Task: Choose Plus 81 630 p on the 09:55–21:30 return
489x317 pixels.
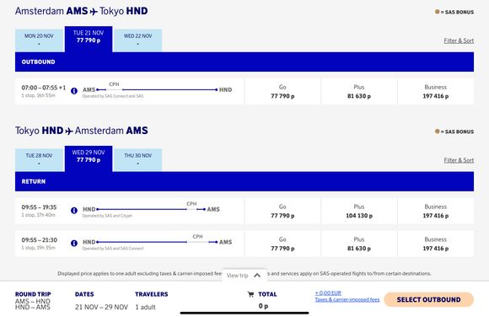Action: pos(359,244)
